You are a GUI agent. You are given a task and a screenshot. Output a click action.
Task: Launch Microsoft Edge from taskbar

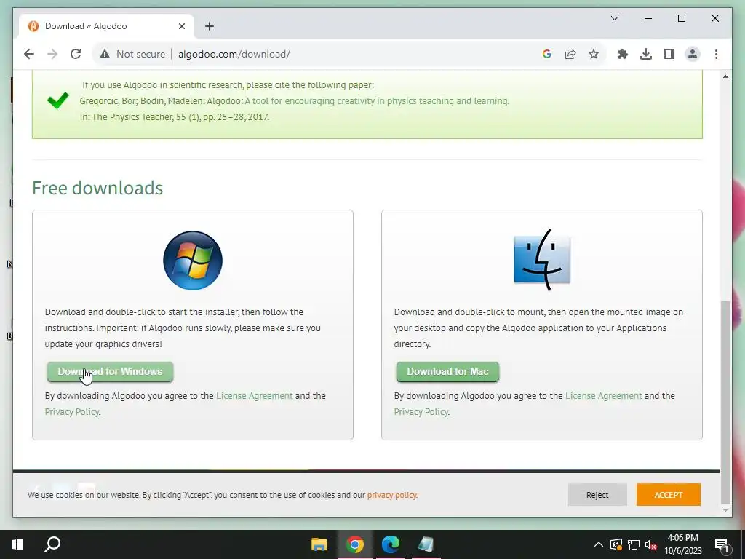pos(390,544)
